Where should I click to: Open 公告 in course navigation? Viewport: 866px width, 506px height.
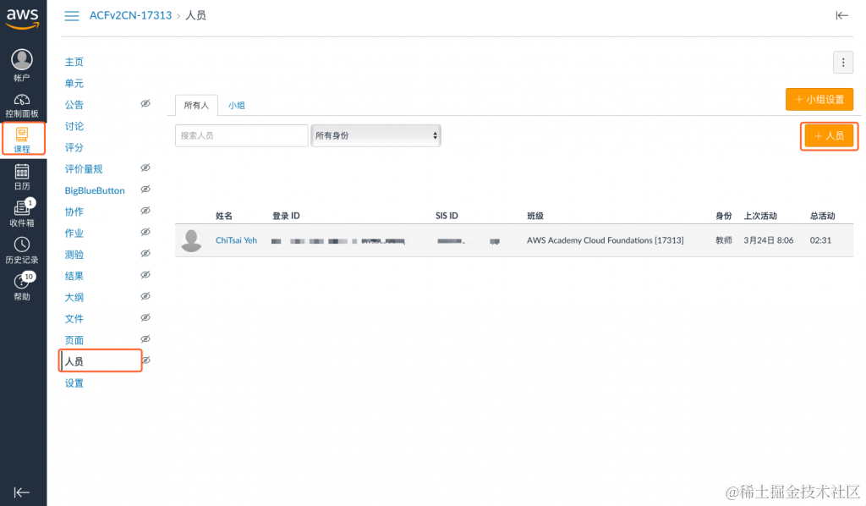pos(74,104)
